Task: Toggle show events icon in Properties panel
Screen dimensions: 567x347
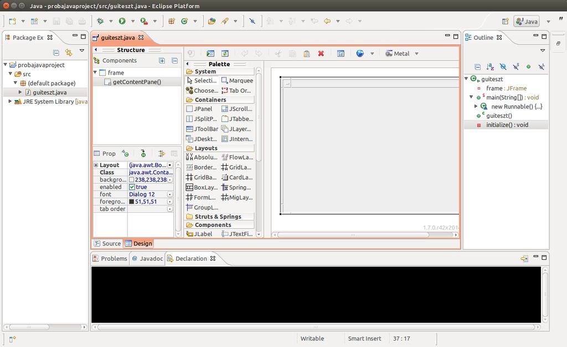Action: [125, 153]
